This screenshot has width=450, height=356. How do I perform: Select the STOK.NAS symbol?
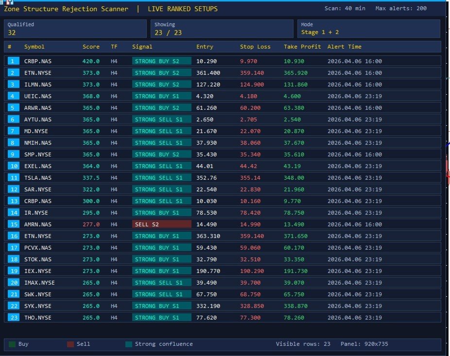tap(37, 259)
